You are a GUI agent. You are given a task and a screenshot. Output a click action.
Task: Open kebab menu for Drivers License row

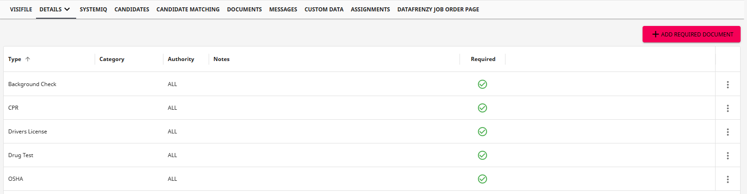point(727,132)
